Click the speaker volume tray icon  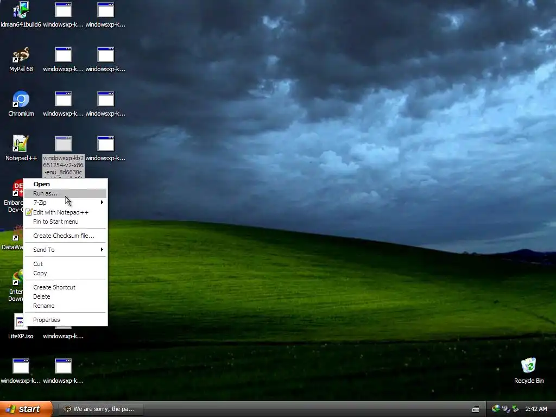506,409
